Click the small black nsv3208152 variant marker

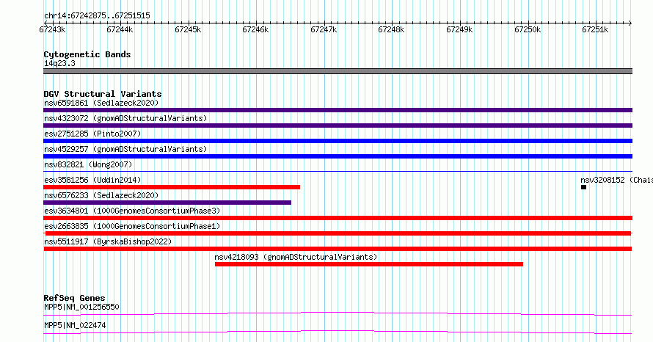(x=583, y=187)
